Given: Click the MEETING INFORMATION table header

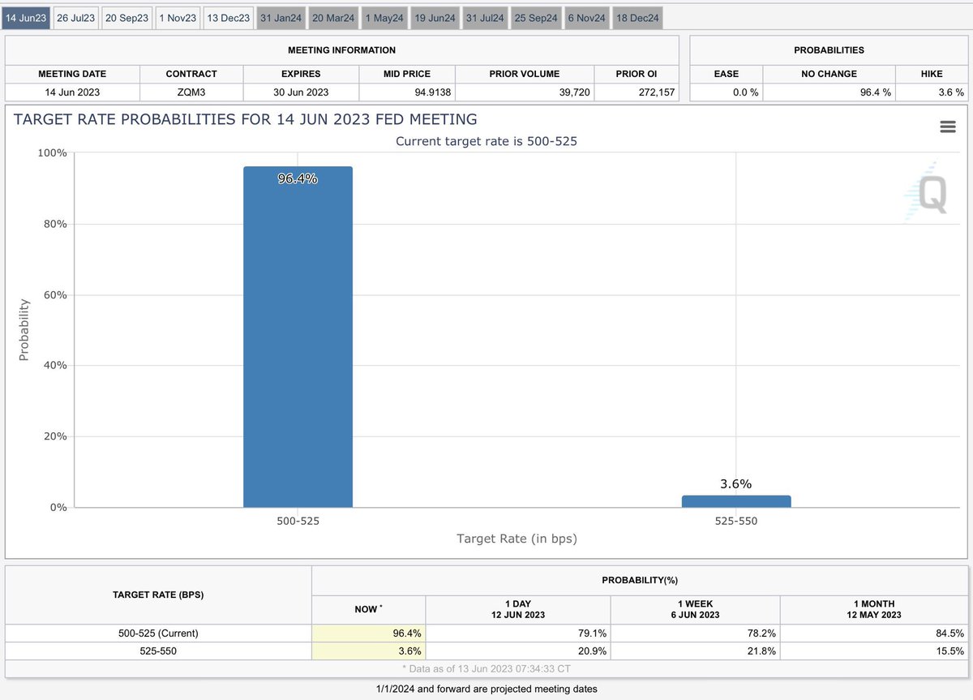Looking at the screenshot, I should tap(342, 50).
